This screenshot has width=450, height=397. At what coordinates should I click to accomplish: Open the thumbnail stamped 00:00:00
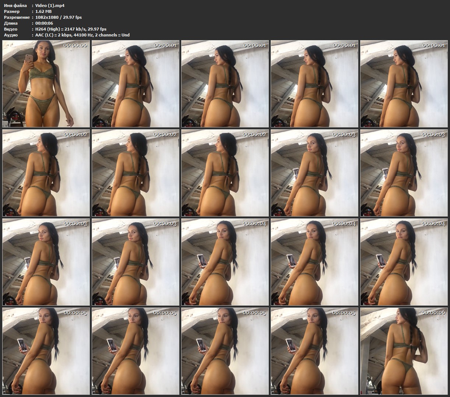46,84
